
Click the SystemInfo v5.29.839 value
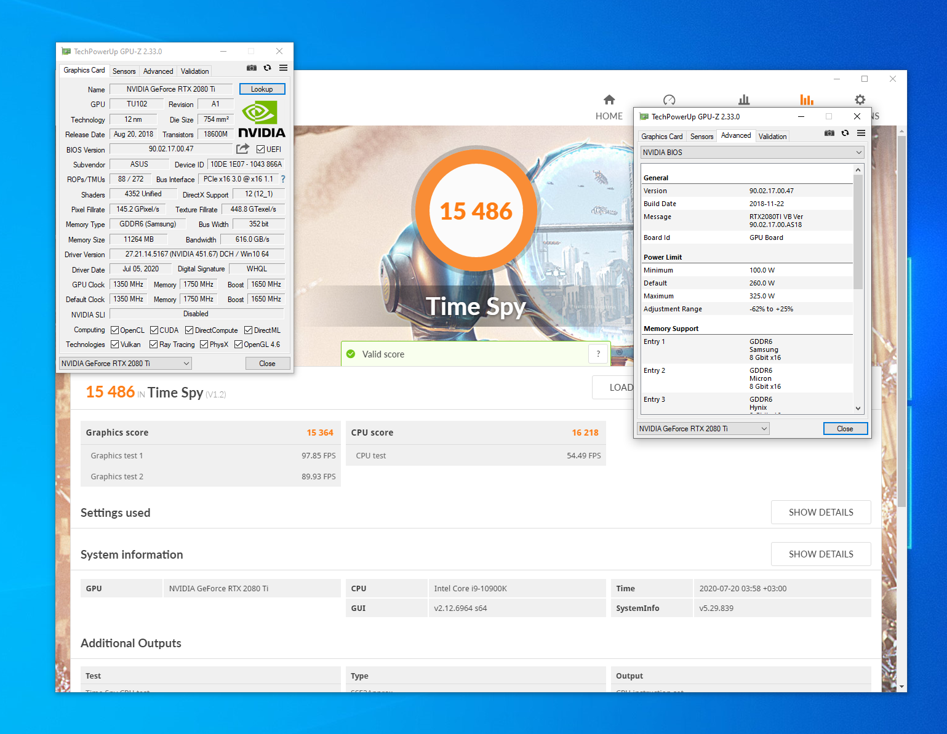tap(716, 608)
